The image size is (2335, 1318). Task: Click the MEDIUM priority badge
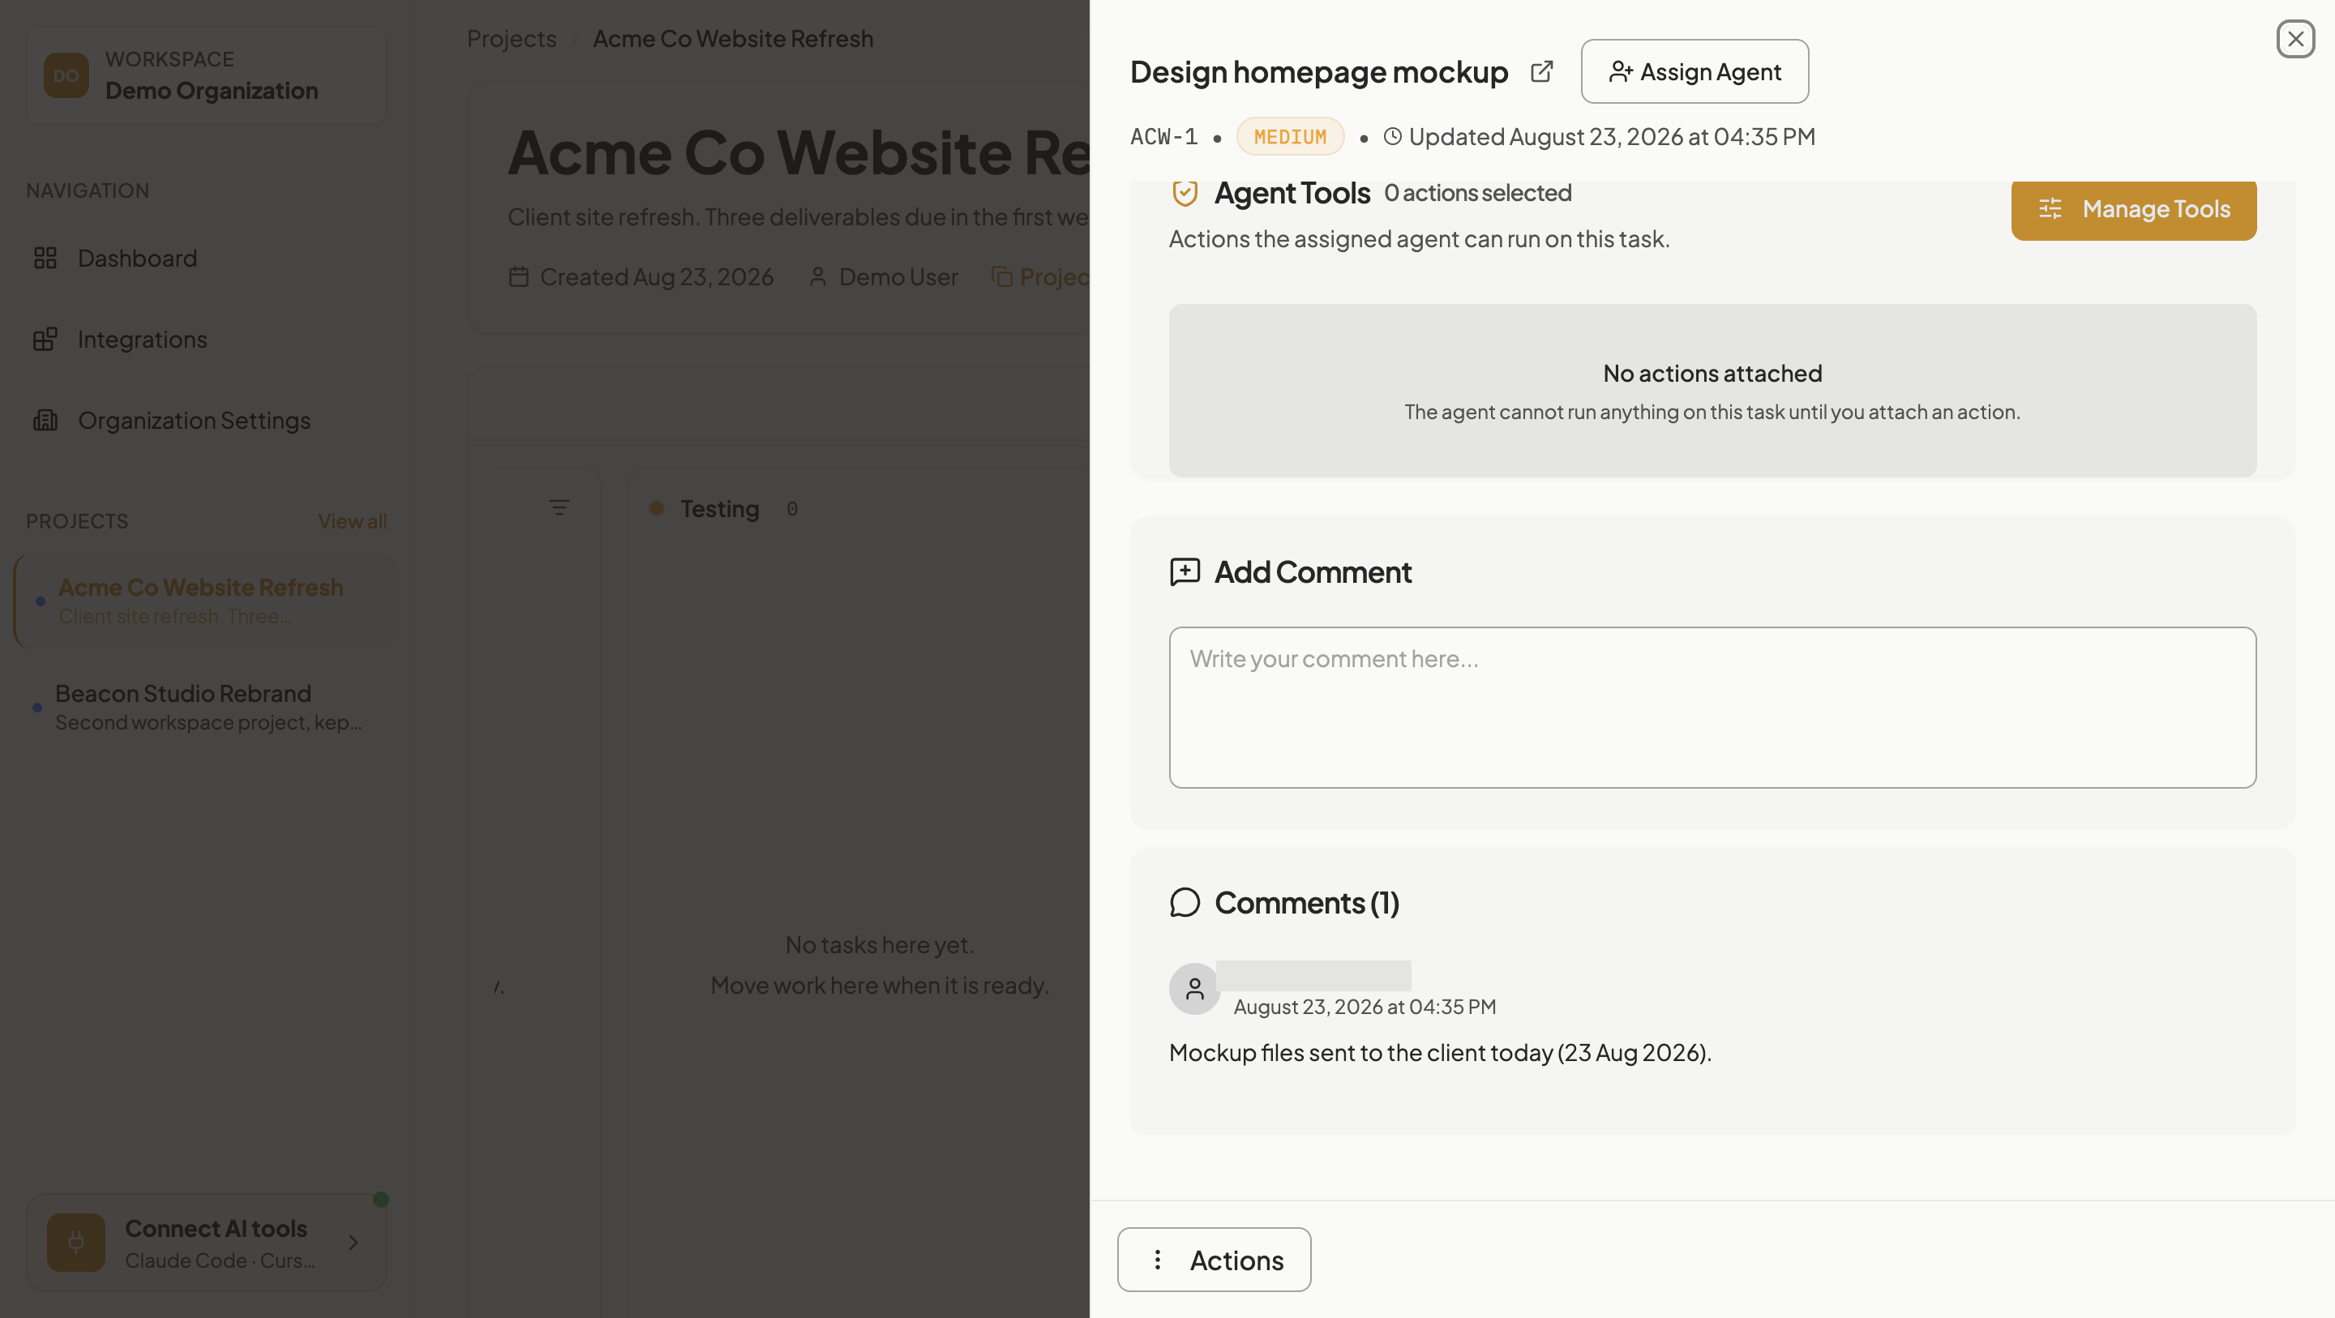coord(1290,137)
